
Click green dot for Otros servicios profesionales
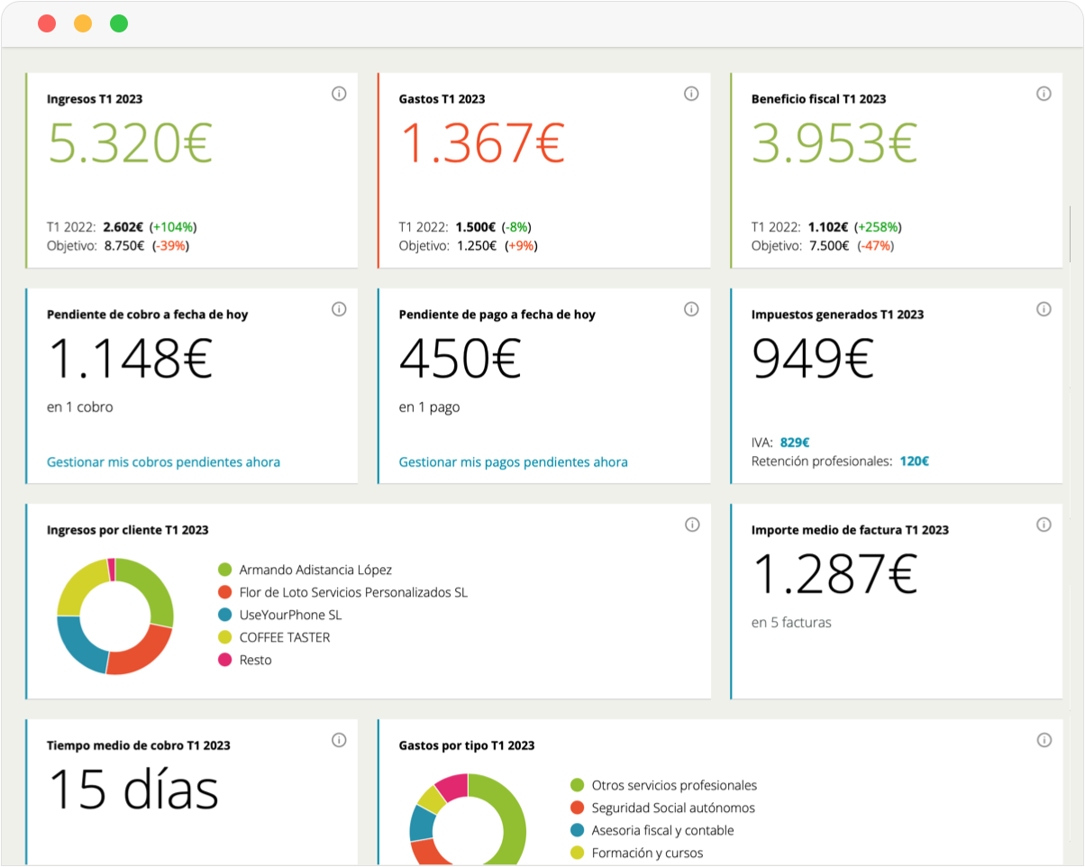[x=578, y=785]
